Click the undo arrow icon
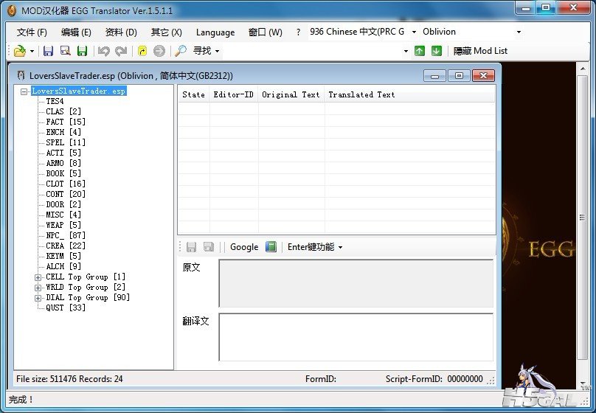 point(103,51)
